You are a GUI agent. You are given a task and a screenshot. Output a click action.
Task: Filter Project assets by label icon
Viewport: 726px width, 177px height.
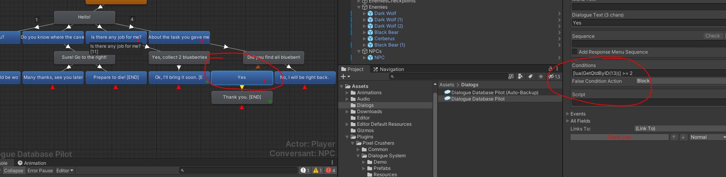pyautogui.click(x=531, y=76)
